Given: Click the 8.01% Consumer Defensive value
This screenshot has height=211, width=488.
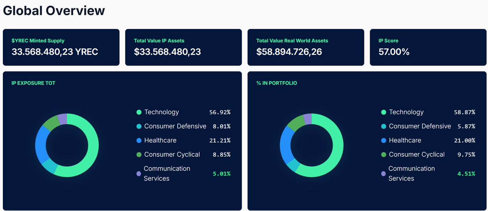Looking at the screenshot, I should click(222, 126).
